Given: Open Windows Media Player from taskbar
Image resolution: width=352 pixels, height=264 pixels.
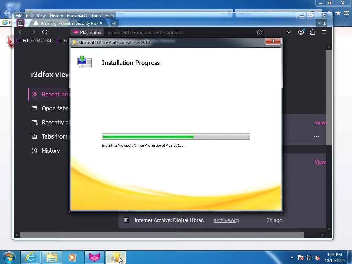Looking at the screenshot, I should [72, 257].
